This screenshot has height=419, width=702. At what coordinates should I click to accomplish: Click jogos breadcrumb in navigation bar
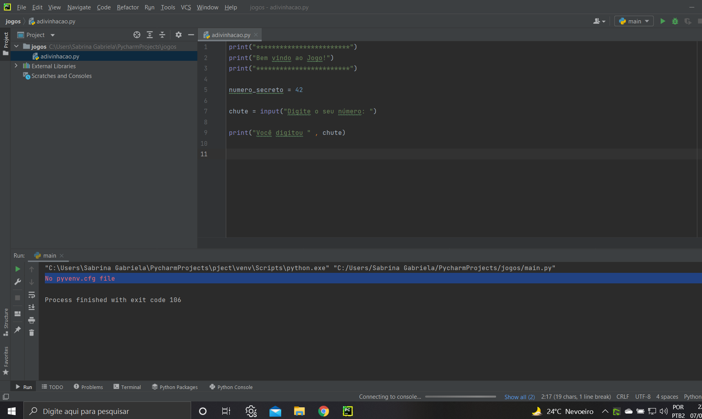pos(13,21)
